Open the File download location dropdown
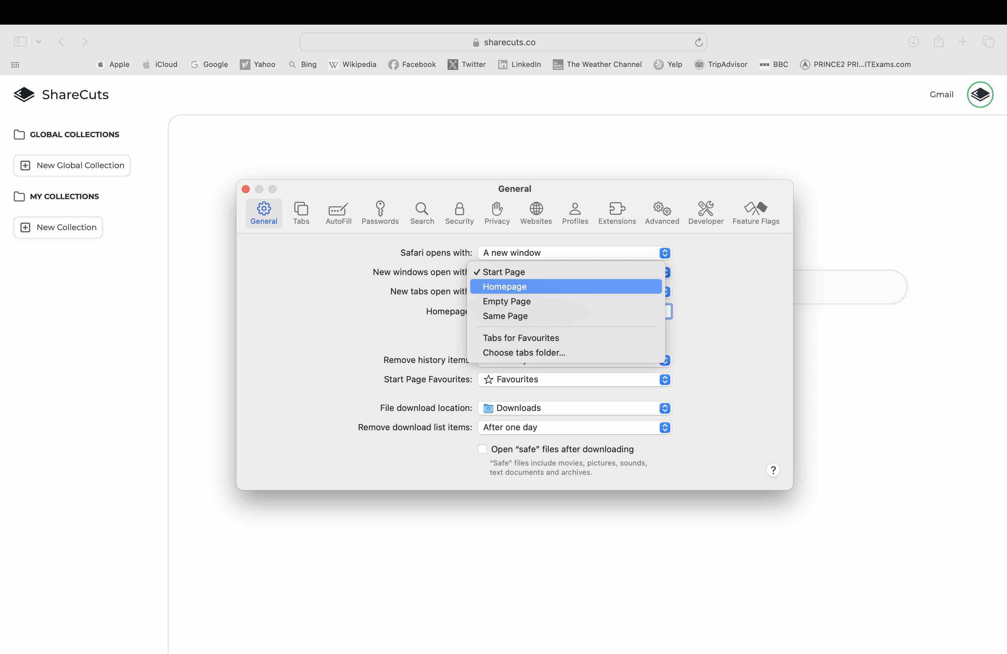The height and width of the screenshot is (654, 1007). [574, 408]
